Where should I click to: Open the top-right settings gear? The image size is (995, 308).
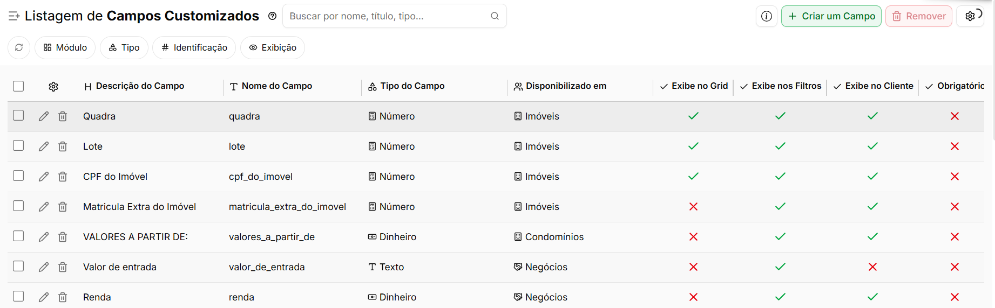[970, 16]
